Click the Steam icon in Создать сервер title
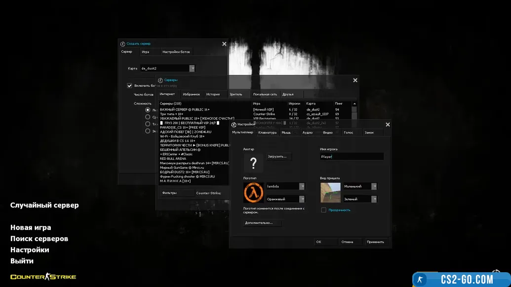Screen dimensions: 511x287 tap(122, 44)
